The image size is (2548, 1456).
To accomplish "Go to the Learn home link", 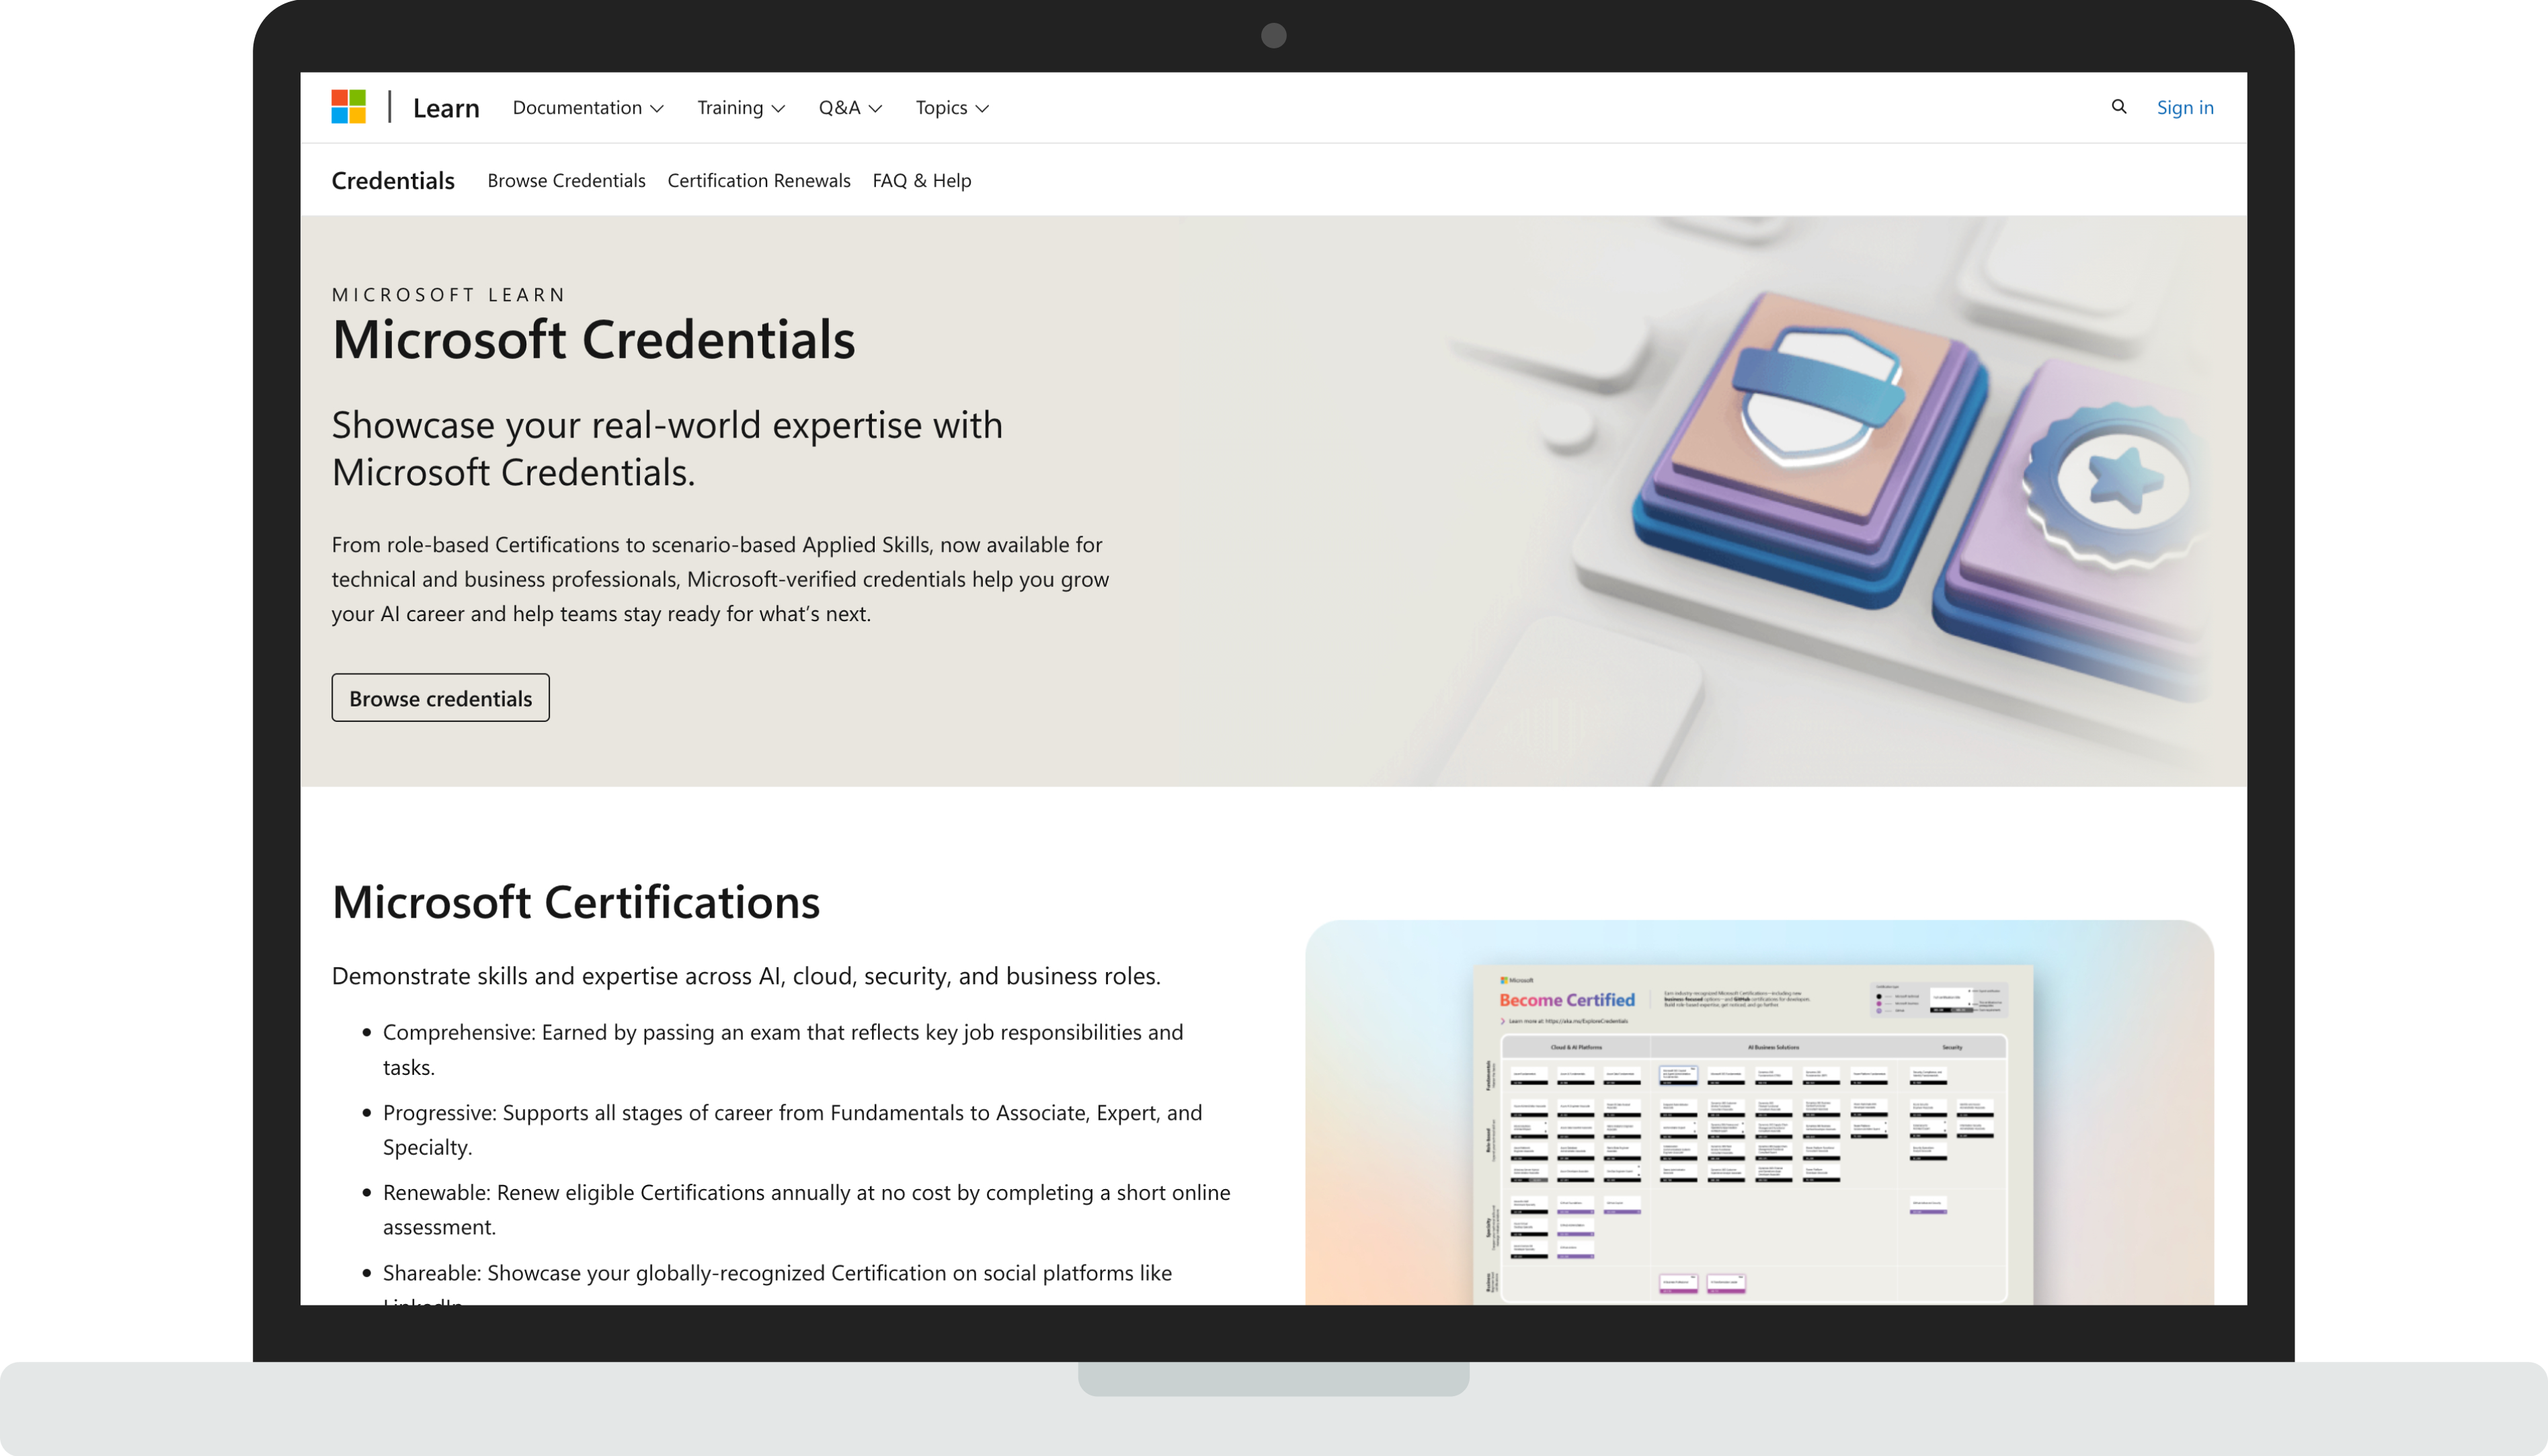I will click(x=446, y=108).
